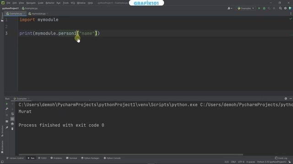Viewport: 293px width, 164px height.
Task: Open Search Everywhere magnifier icon
Action: [280, 8]
